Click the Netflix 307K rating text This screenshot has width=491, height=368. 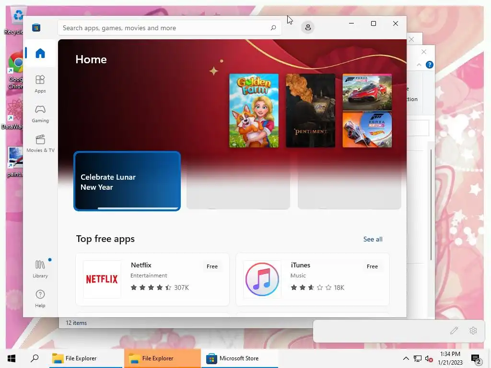pos(181,287)
